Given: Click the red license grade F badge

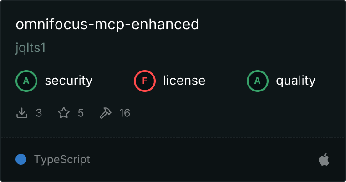Looking at the screenshot, I should coord(145,81).
